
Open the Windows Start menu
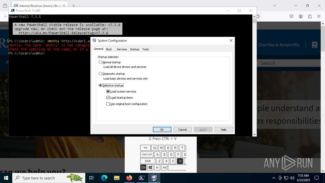(x=6, y=178)
